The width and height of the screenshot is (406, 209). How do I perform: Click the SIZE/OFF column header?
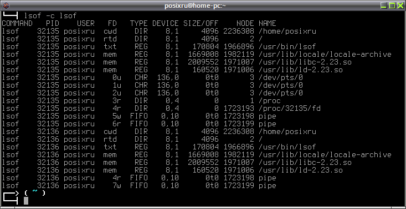pyautogui.click(x=201, y=24)
